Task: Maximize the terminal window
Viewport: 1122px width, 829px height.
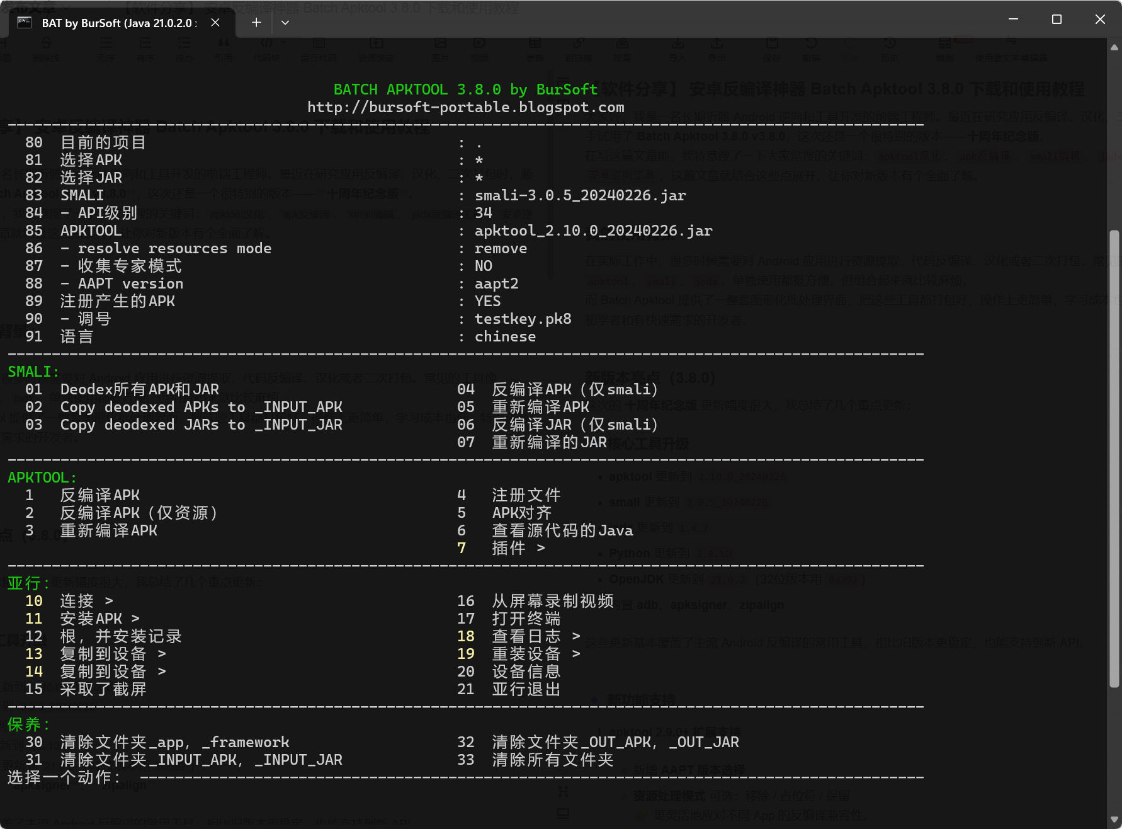Action: tap(1057, 20)
